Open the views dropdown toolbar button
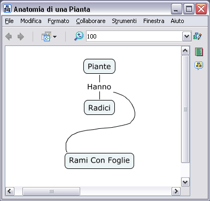The width and height of the screenshot is (210, 201). [49, 36]
